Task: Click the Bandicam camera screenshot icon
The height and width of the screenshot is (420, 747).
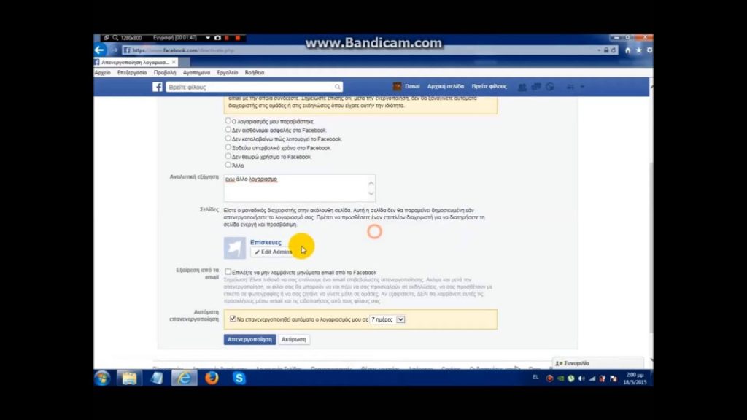Action: (x=217, y=38)
